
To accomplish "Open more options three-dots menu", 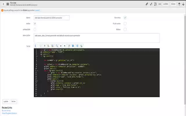I will (x=160, y=4).
